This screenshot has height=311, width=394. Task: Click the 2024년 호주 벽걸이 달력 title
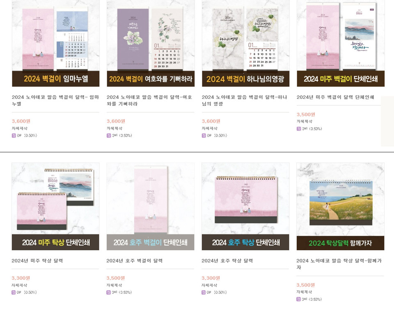135,261
